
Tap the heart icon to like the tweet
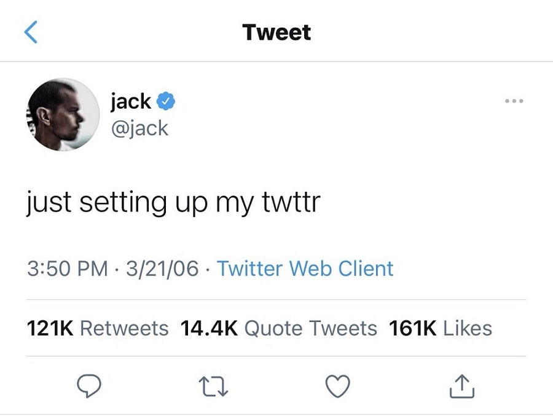coord(337,386)
